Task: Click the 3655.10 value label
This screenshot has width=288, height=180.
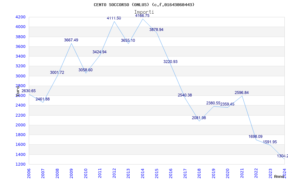Action: tap(128, 41)
